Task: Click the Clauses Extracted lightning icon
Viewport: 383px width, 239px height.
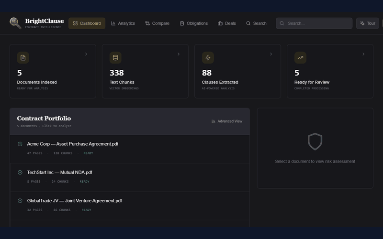Action: 208,57
